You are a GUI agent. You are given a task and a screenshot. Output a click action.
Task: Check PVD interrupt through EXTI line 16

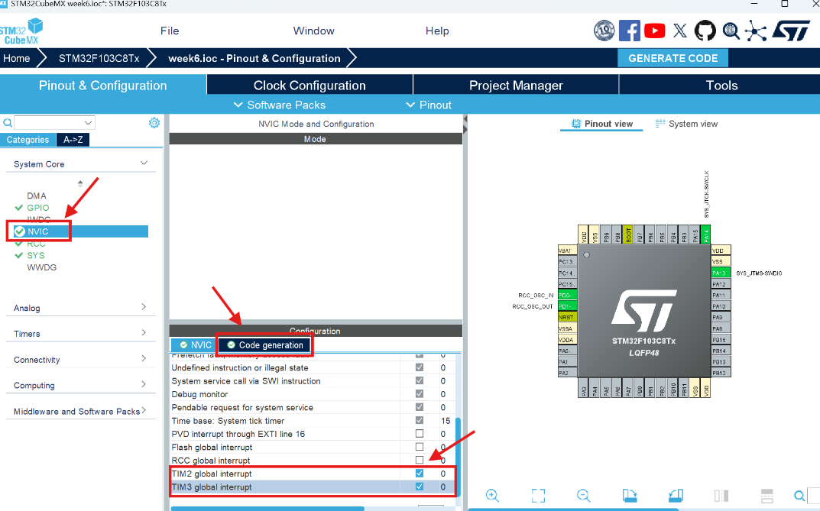click(x=420, y=434)
